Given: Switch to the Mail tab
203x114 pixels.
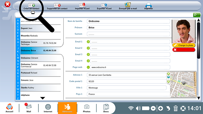Looking at the screenshot, I should coord(29,108).
